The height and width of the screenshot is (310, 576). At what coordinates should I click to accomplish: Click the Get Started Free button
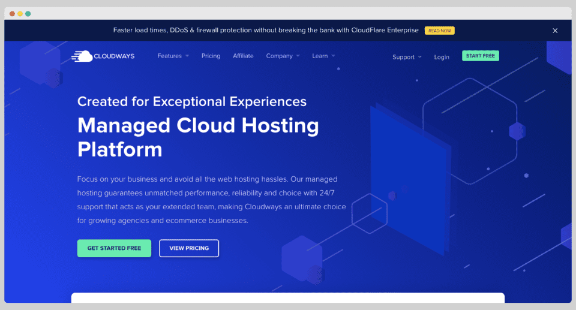click(x=114, y=248)
